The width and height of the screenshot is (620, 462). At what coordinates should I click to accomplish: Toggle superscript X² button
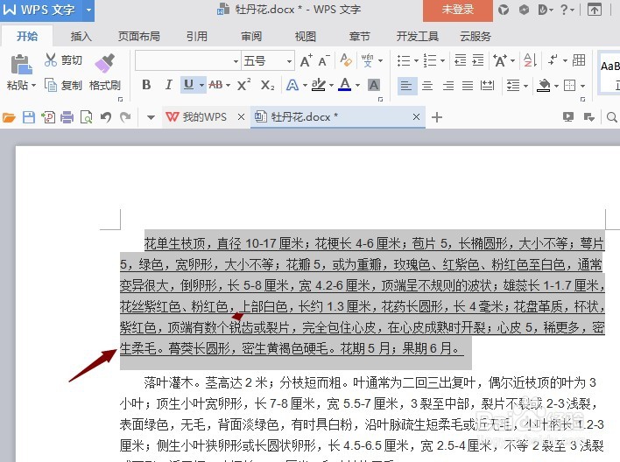tap(243, 85)
